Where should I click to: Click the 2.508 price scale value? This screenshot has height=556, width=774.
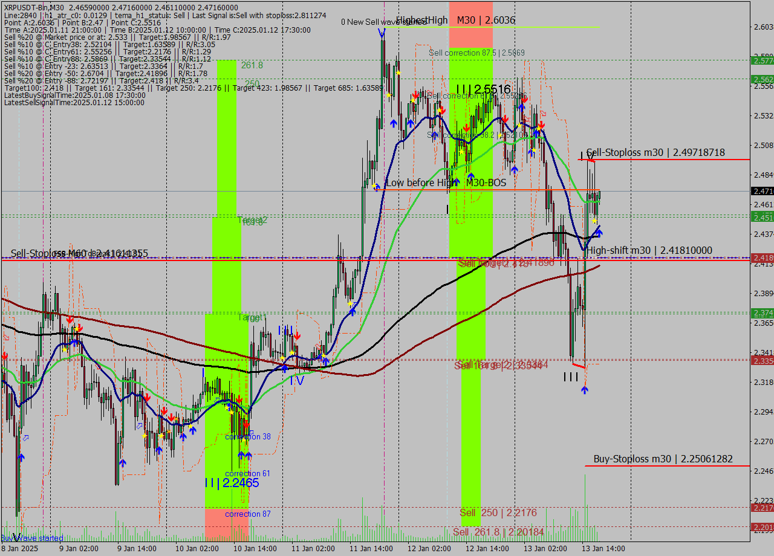click(763, 145)
